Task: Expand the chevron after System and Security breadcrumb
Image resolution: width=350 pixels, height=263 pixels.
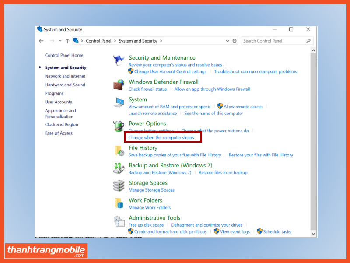Action: click(x=161, y=41)
